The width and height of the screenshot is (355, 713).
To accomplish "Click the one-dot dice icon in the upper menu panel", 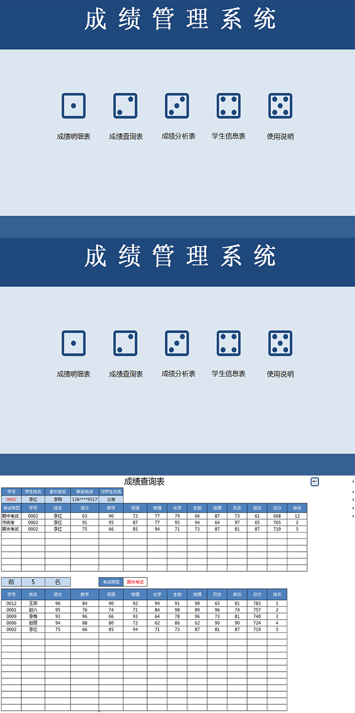I will pos(73,106).
